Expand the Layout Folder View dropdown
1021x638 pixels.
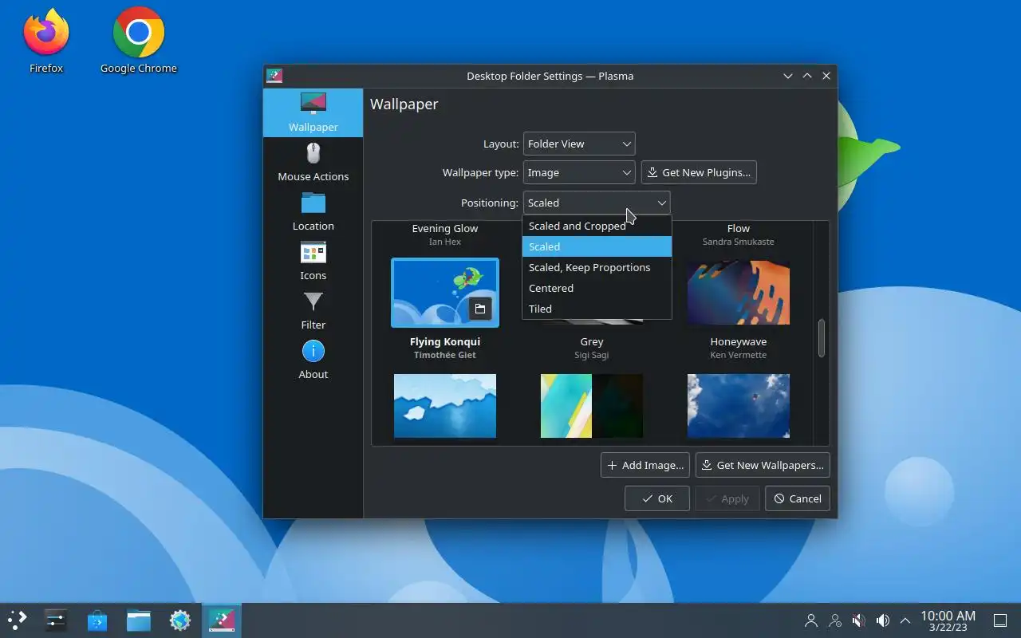579,144
